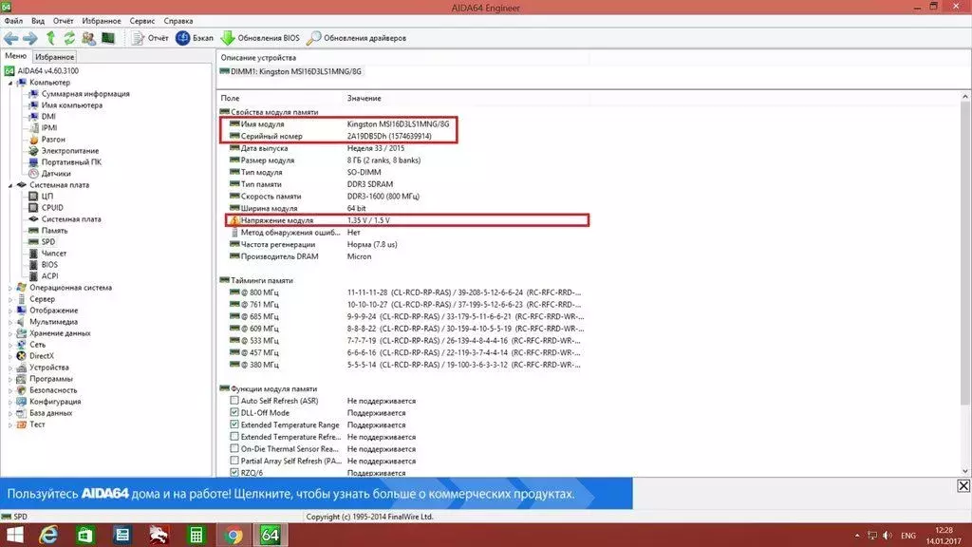This screenshot has height=547, width=972.
Task: Go forward with the right arrow toolbar icon
Action: (x=29, y=38)
